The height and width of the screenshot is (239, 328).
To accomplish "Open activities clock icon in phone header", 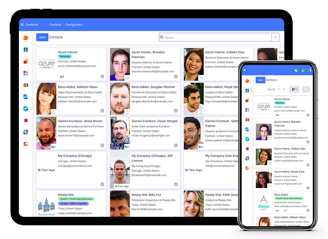I will coord(303,70).
